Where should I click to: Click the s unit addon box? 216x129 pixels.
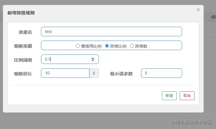94,73
